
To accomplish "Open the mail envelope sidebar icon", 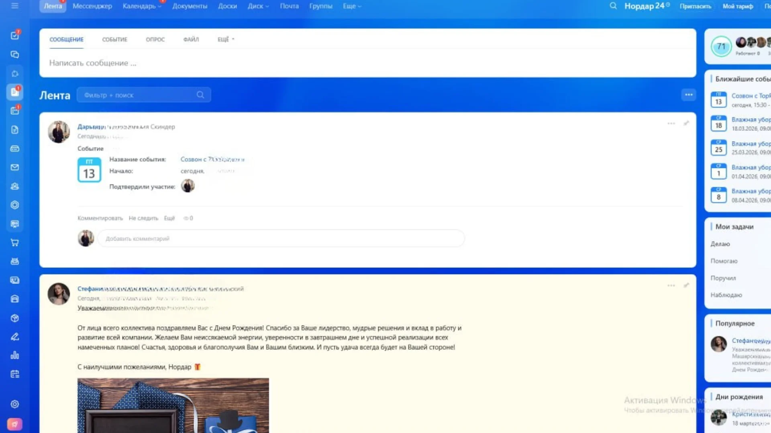I will [x=15, y=167].
